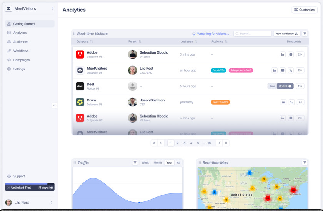Click the Unlimited Trial progress bar

(30, 187)
